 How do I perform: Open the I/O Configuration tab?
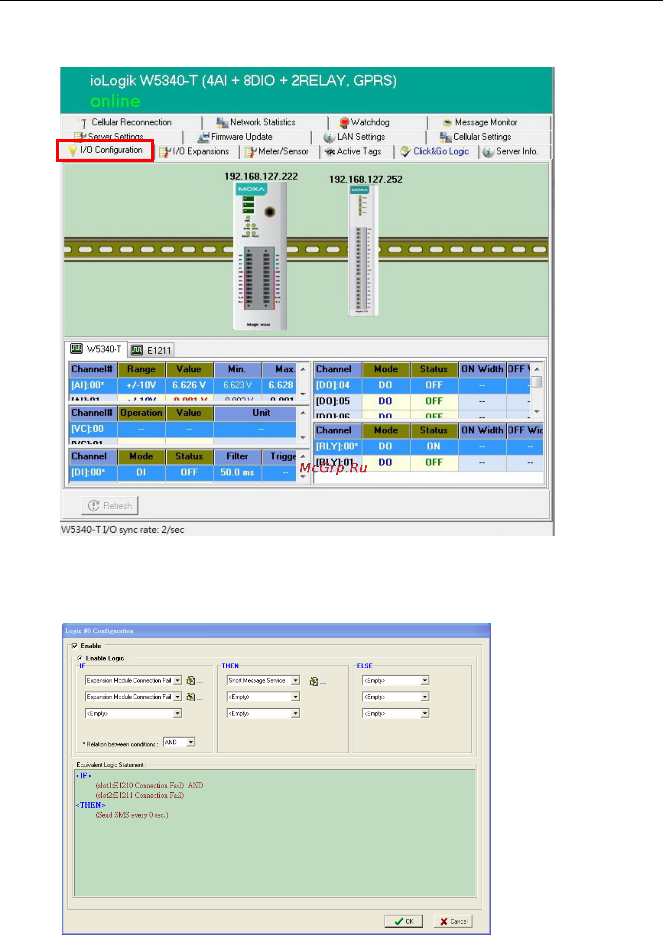click(x=105, y=150)
